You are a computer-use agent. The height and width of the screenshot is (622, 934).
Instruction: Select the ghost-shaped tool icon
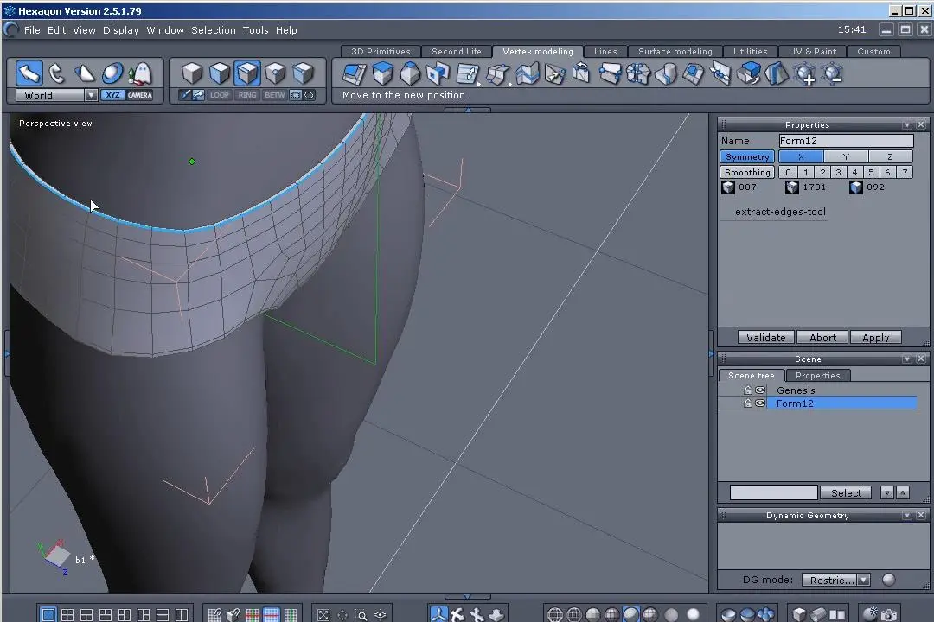click(x=140, y=73)
